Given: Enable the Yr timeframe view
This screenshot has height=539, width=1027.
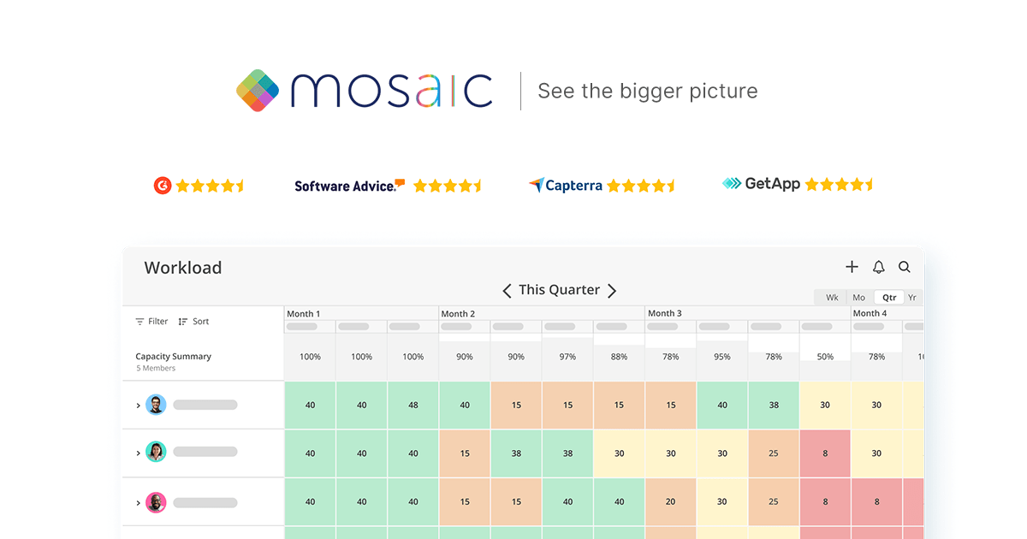Looking at the screenshot, I should click(x=912, y=297).
